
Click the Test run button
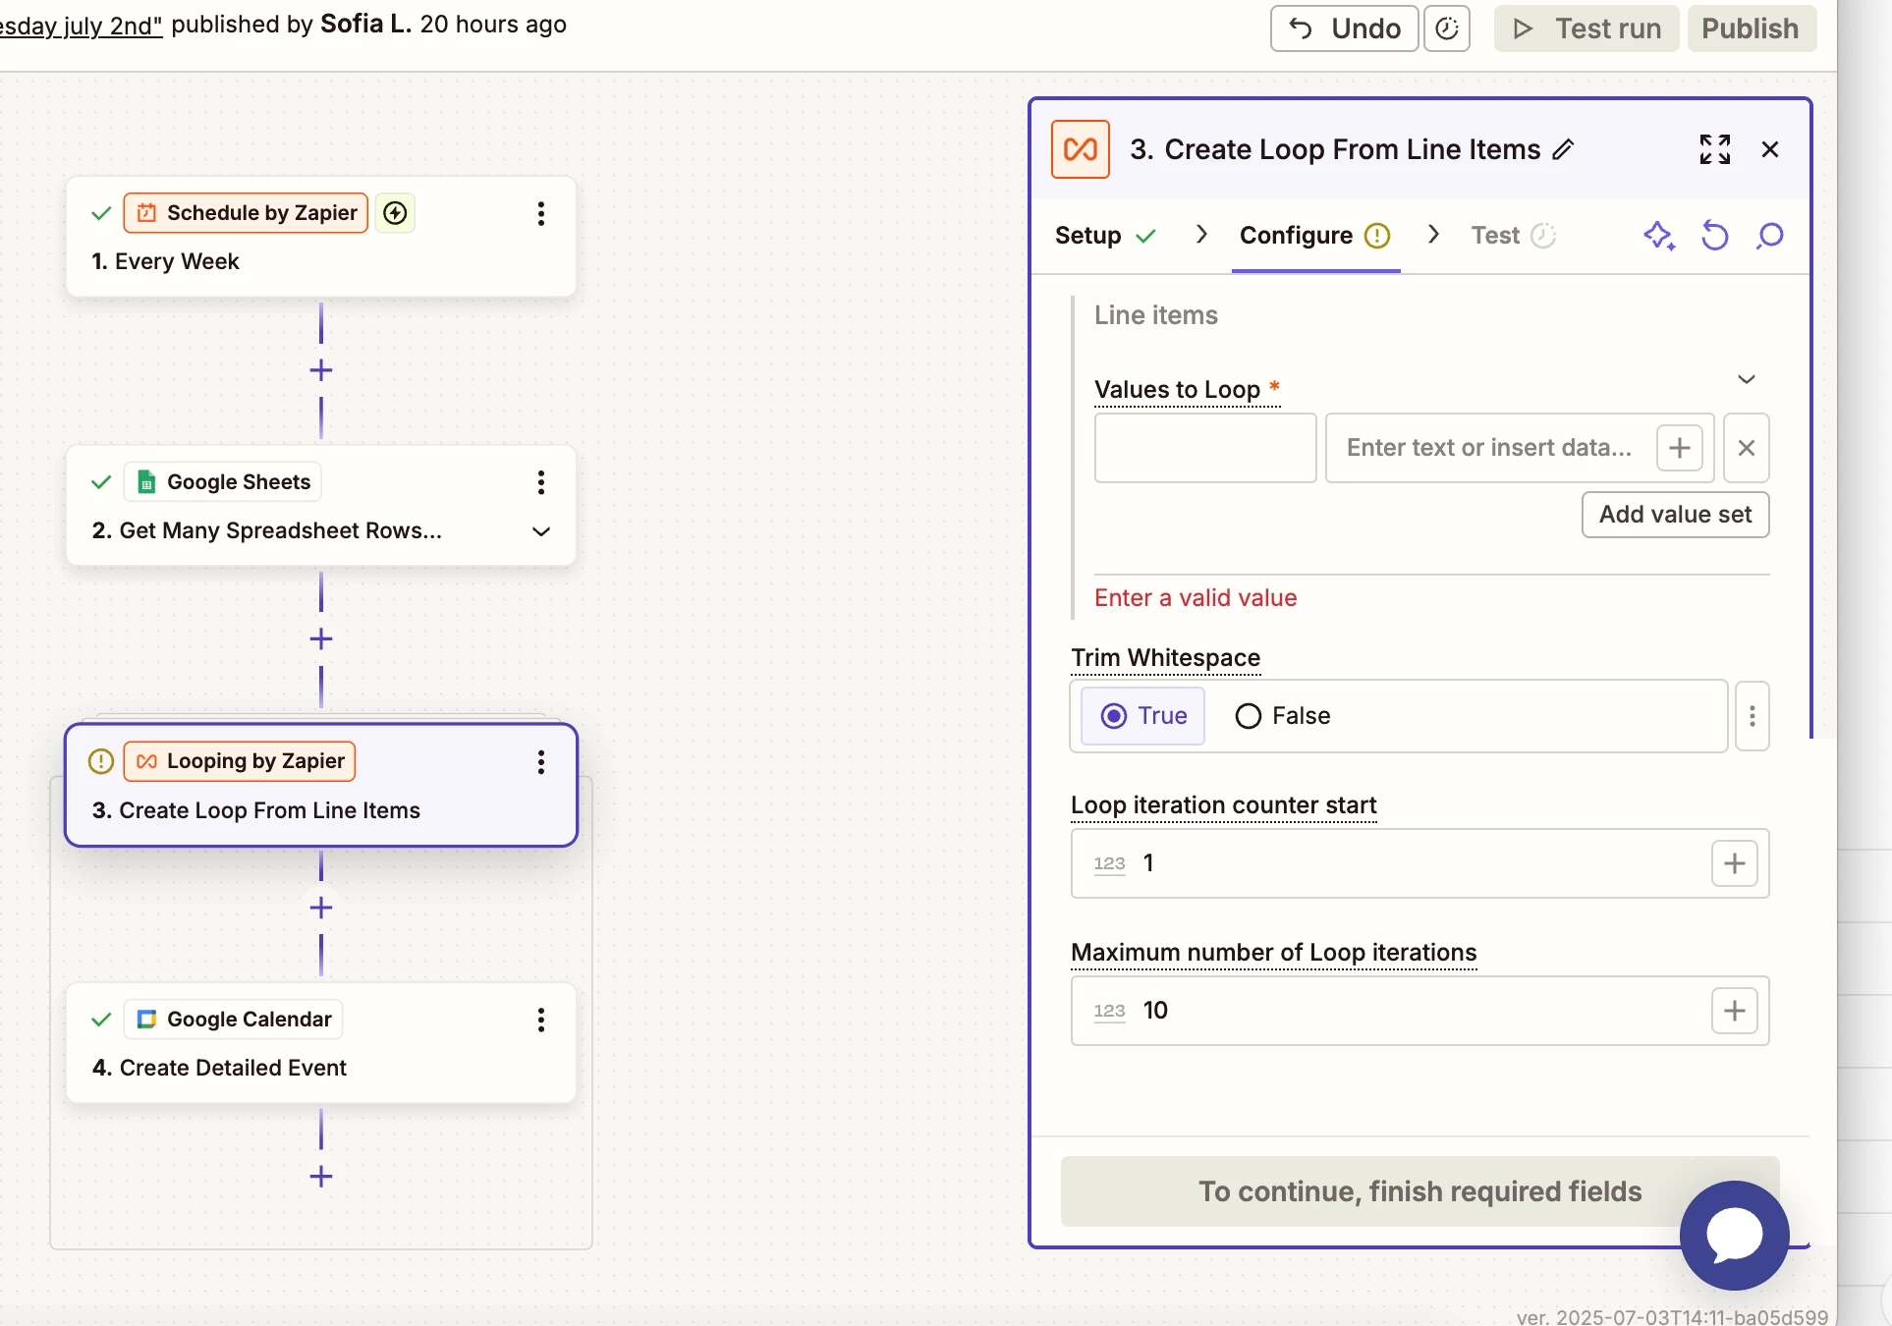(x=1586, y=28)
